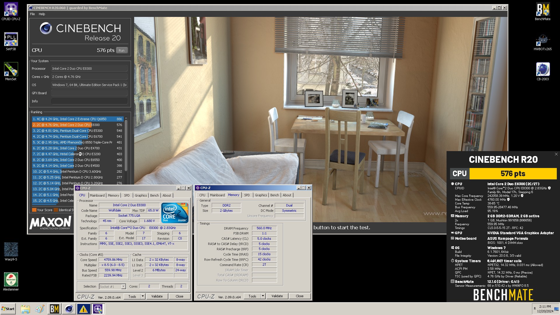Open HWBOTx265 desktop shortcut
The width and height of the screenshot is (560, 315).
pyautogui.click(x=542, y=41)
